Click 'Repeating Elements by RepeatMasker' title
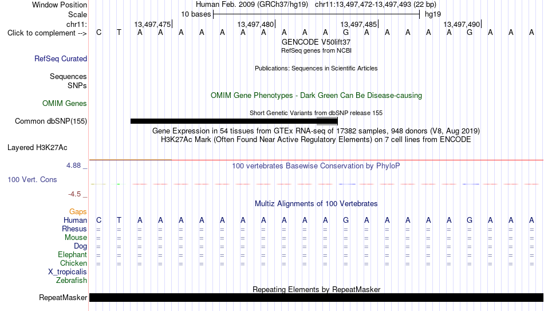The width and height of the screenshot is (544, 311). (316, 289)
